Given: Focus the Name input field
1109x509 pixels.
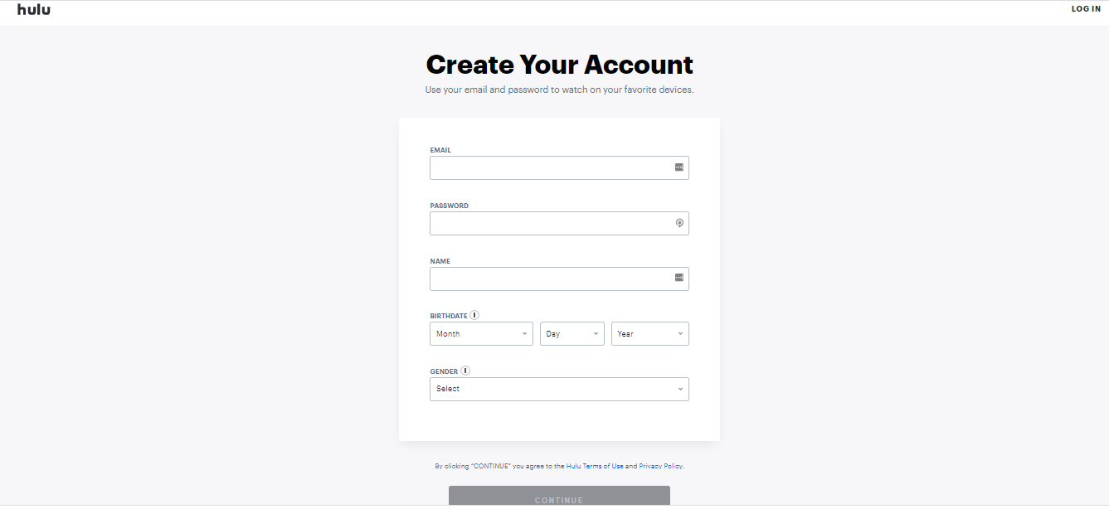Looking at the screenshot, I should click(x=551, y=279).
